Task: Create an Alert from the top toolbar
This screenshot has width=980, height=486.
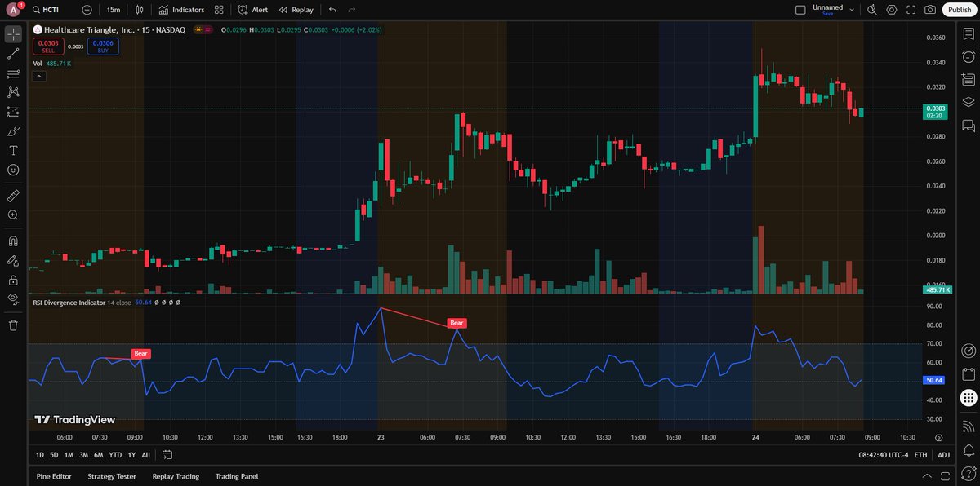Action: point(253,10)
